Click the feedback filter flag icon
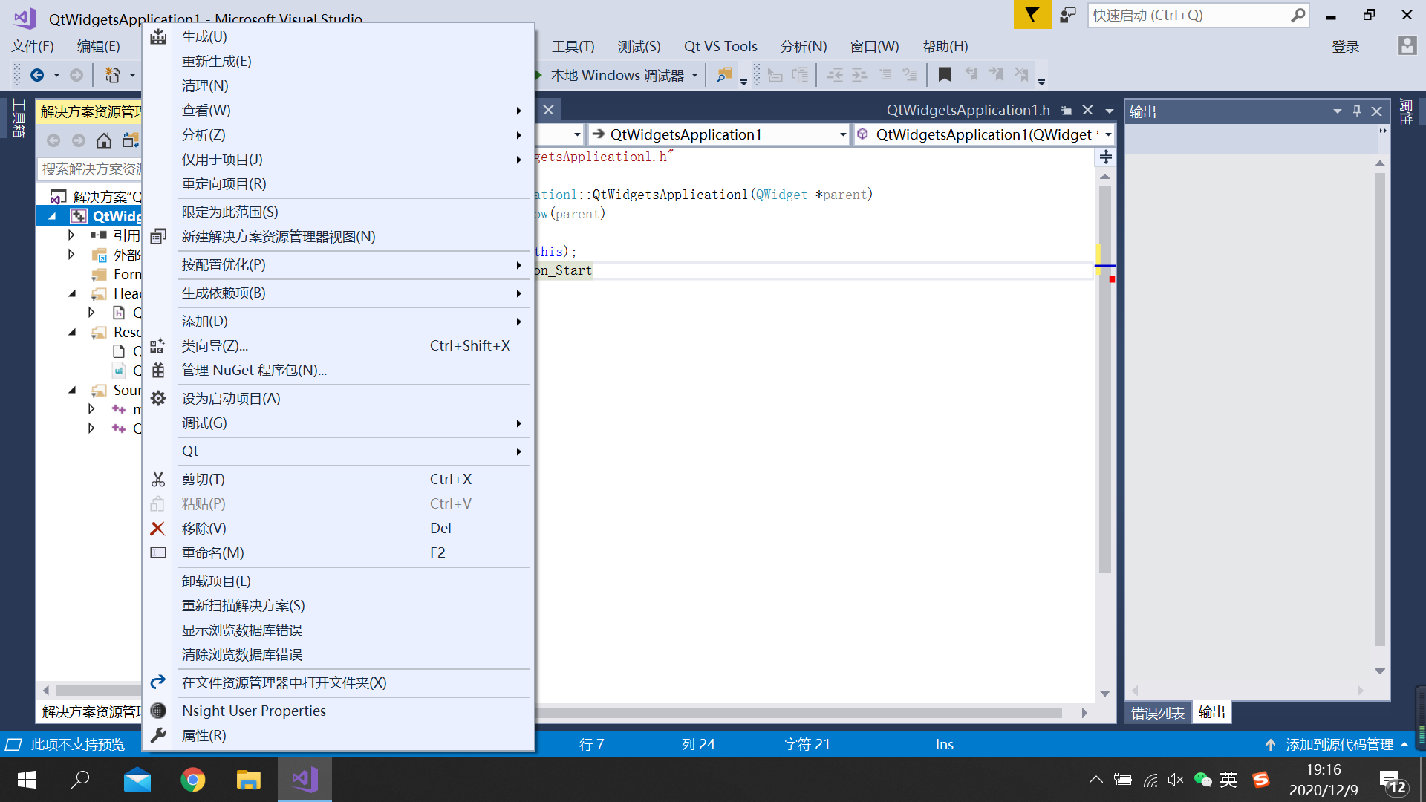Image resolution: width=1426 pixels, height=802 pixels. pos(1032,15)
